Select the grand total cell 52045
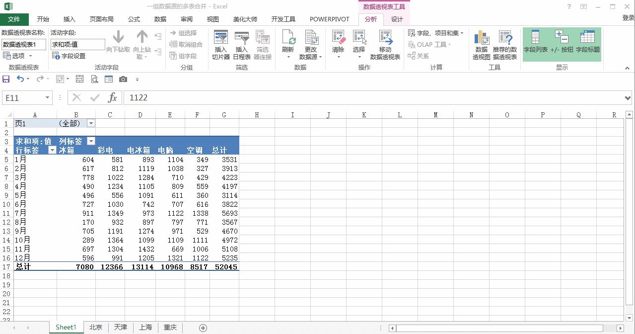This screenshot has height=334, width=635. pyautogui.click(x=224, y=267)
